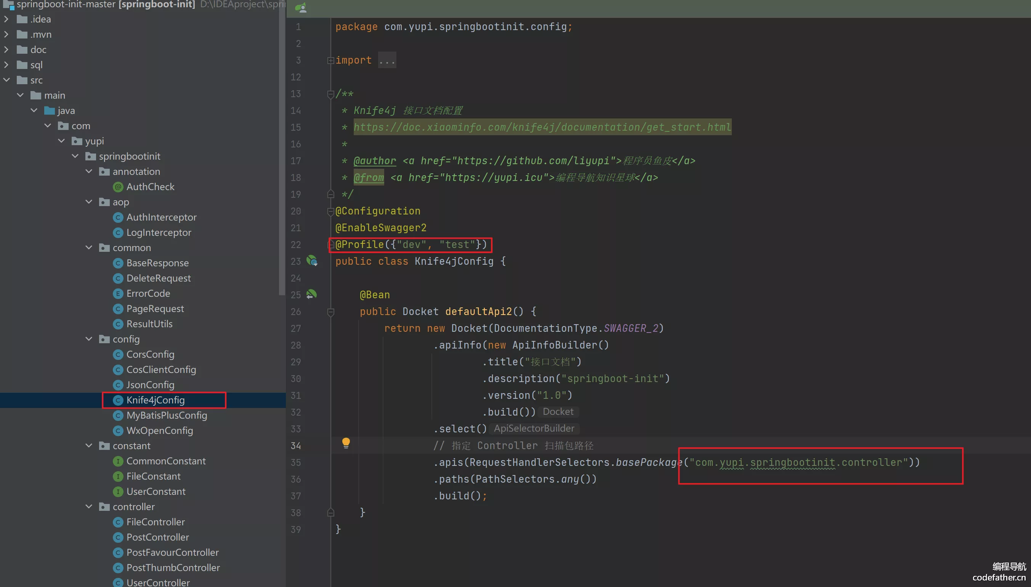1031x587 pixels.
Task: Select LogInterceptor in the project tree
Action: point(159,233)
